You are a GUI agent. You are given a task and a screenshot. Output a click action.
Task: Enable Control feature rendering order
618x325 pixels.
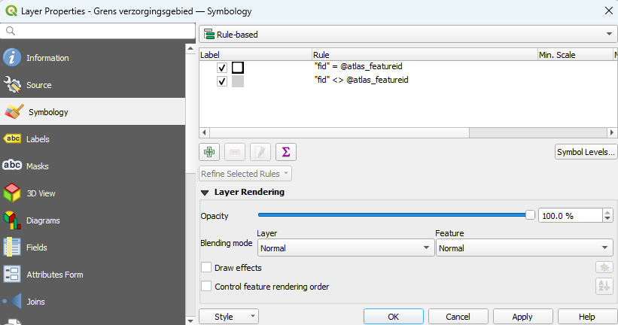(x=206, y=287)
